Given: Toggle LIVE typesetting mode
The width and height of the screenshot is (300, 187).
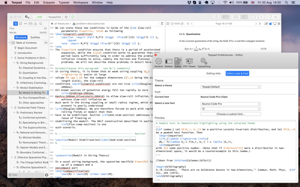Looking at the screenshot, I should pyautogui.click(x=39, y=17).
